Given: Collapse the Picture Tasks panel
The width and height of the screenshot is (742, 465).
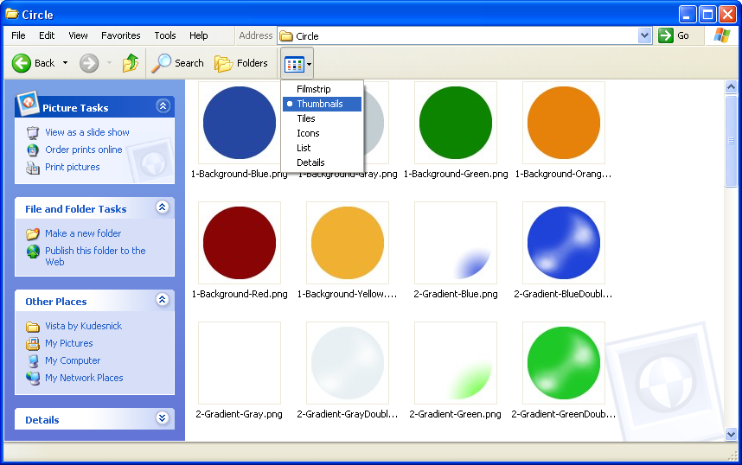Looking at the screenshot, I should click(x=163, y=106).
